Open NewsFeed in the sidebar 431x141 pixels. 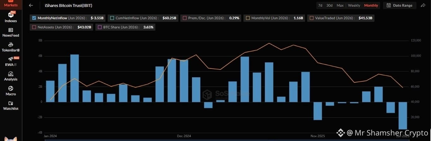click(11, 32)
